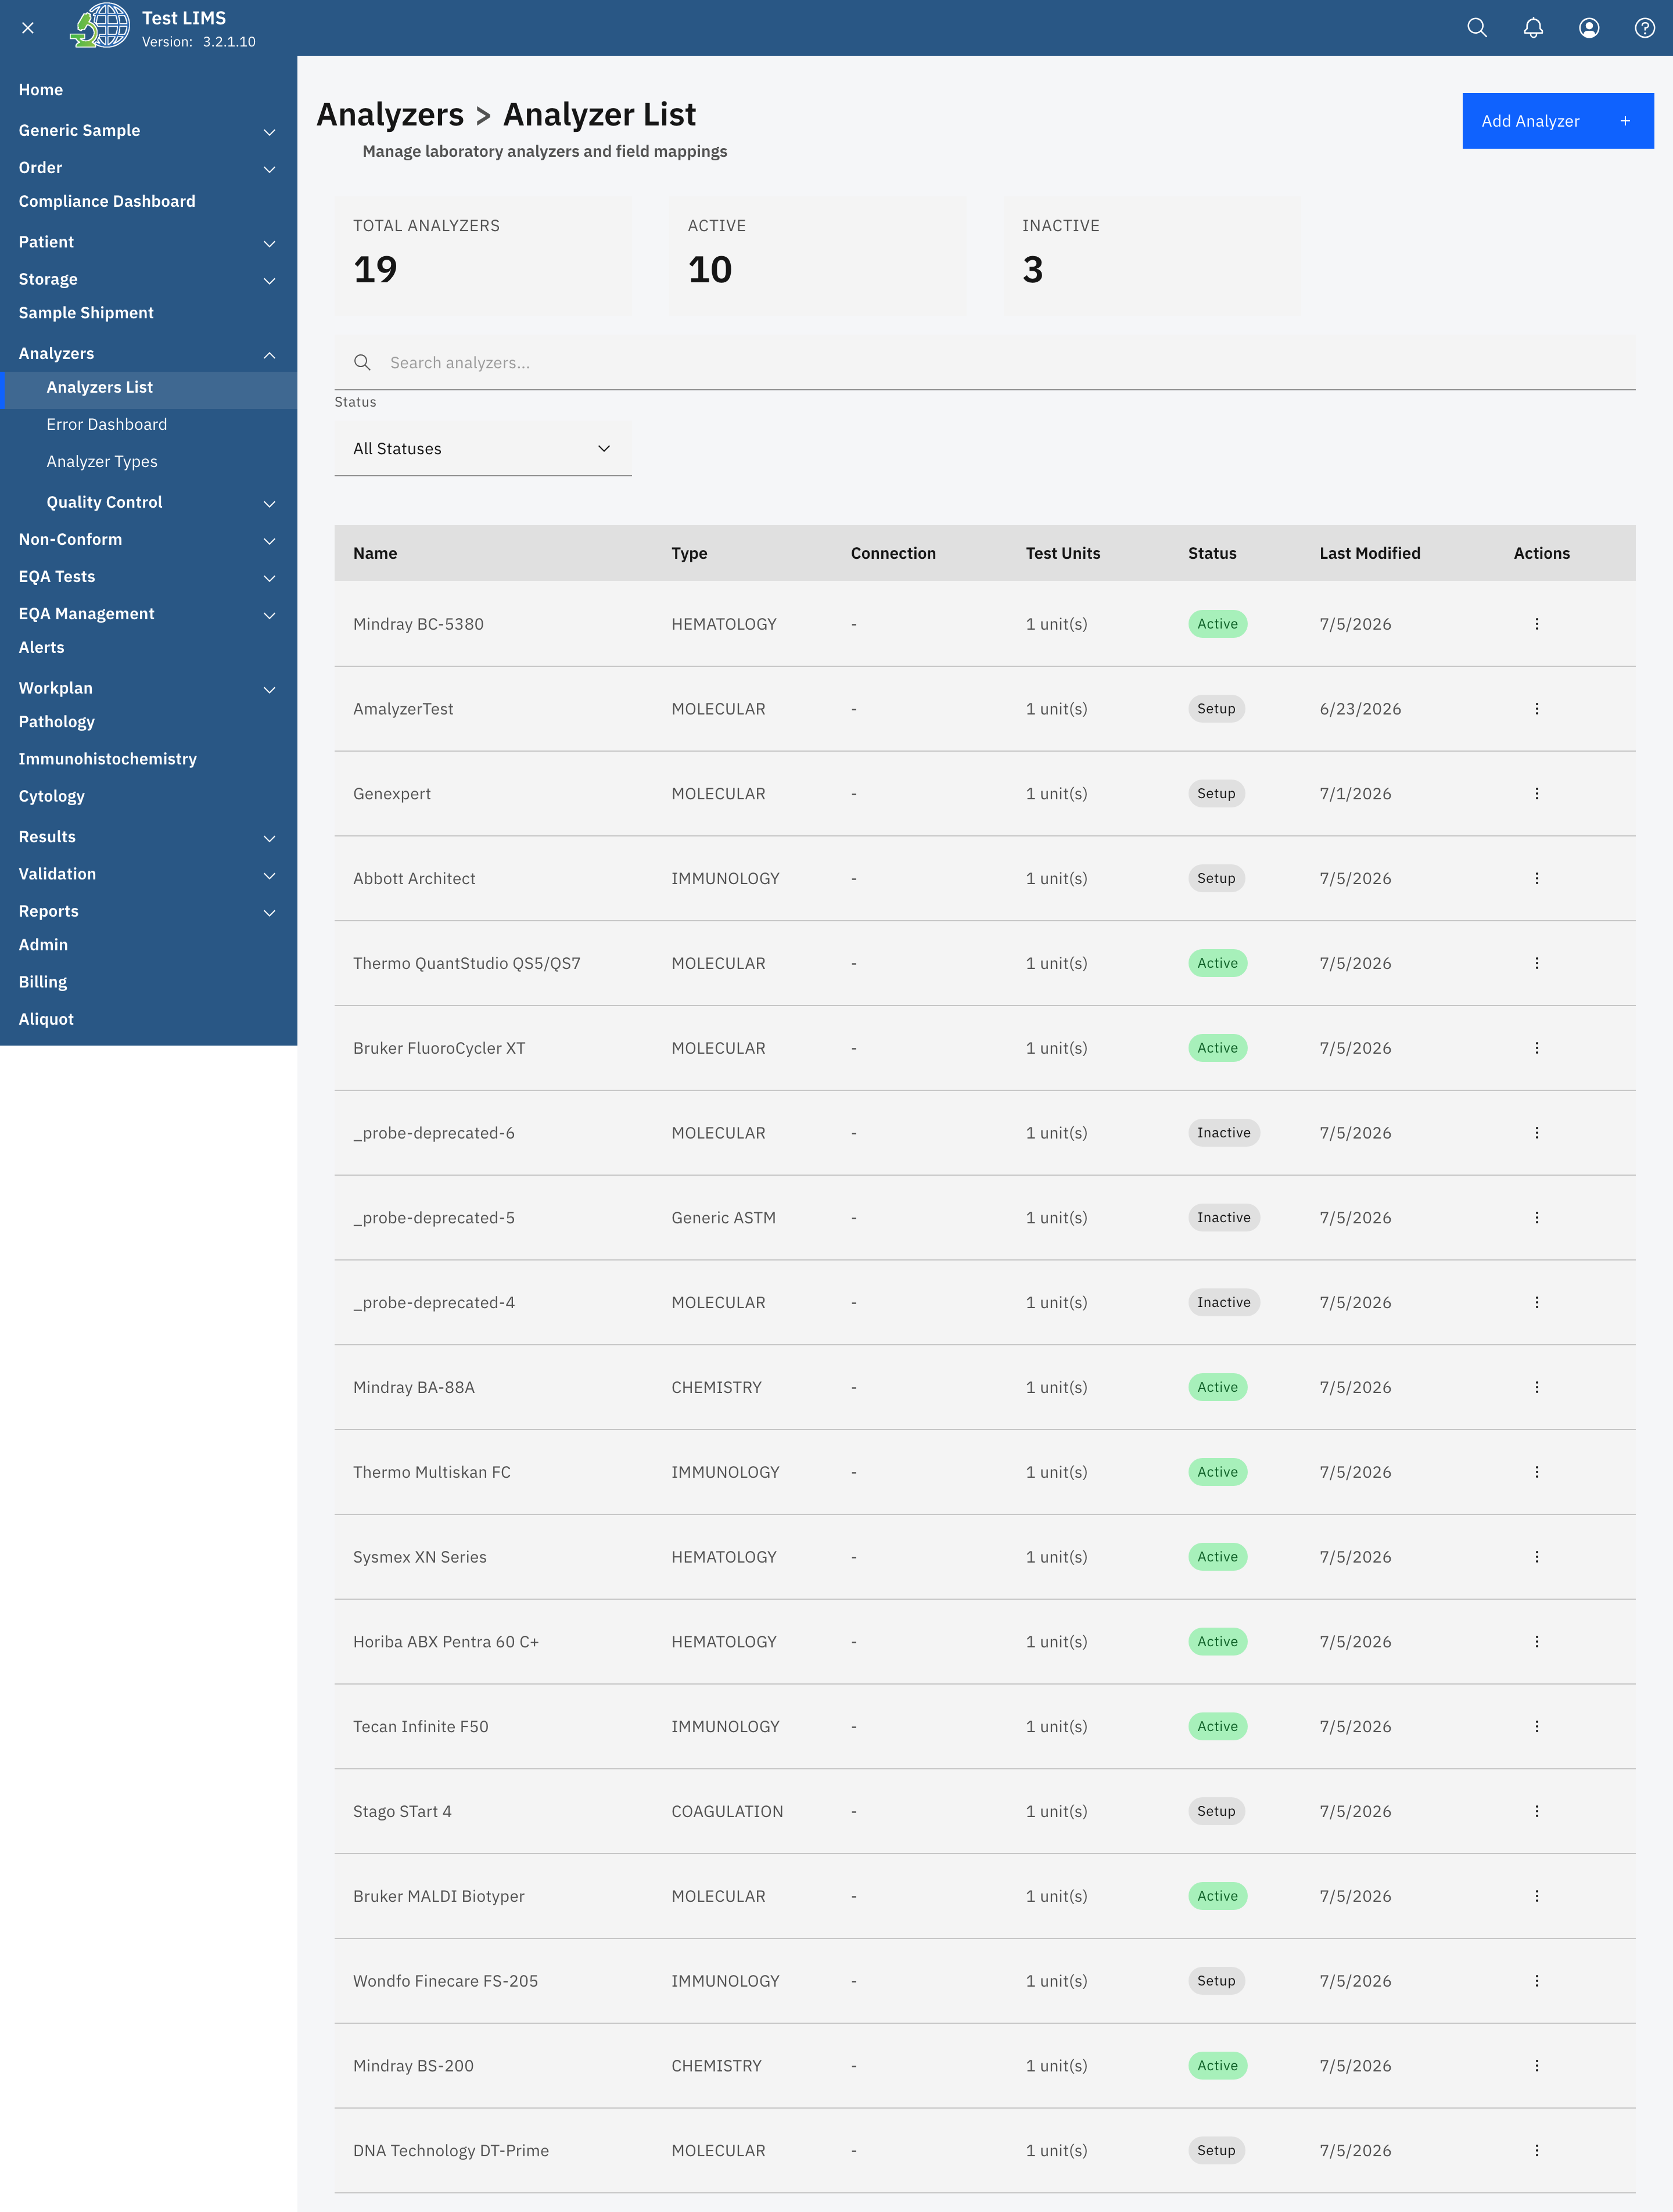1673x2212 pixels.
Task: Close the side navigation menu
Action: click(28, 28)
